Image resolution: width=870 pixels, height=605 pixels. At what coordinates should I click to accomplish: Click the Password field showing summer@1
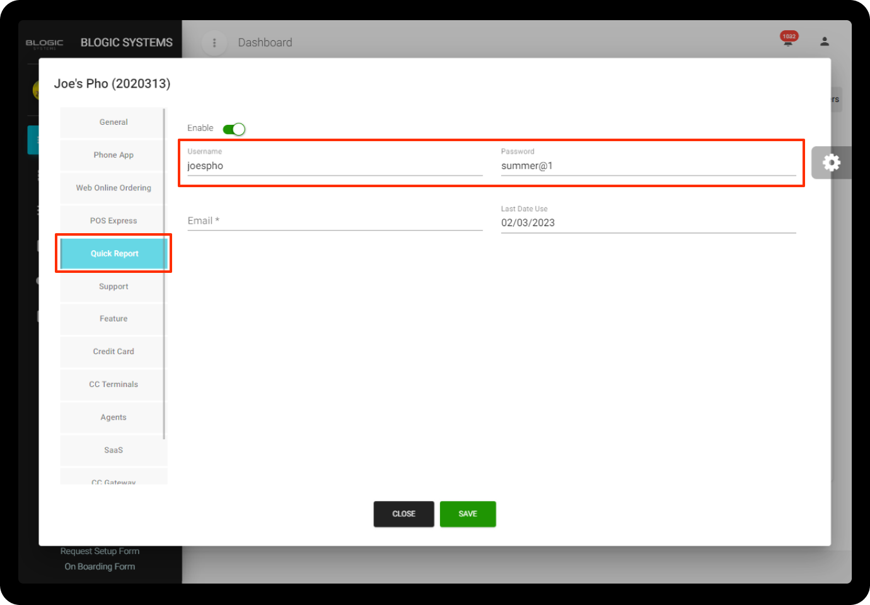point(647,166)
